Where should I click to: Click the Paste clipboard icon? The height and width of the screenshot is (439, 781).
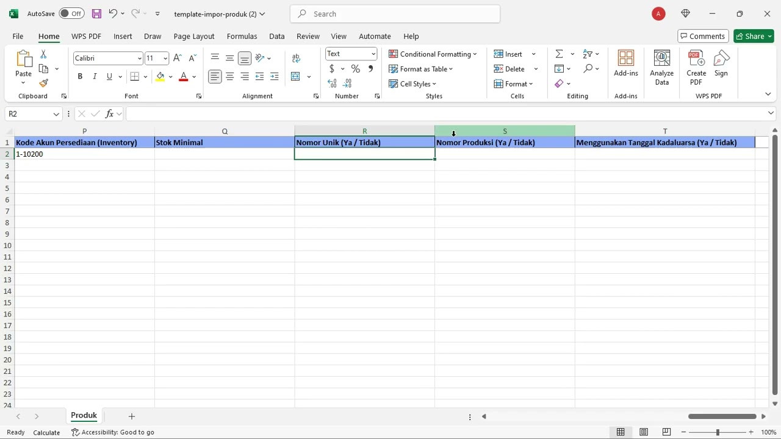click(x=23, y=59)
